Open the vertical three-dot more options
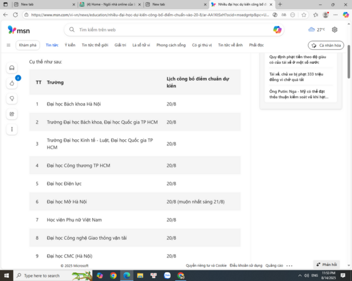 [x=12, y=129]
